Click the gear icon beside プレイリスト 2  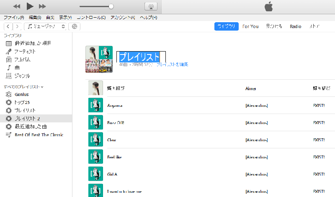pyautogui.click(x=8, y=118)
